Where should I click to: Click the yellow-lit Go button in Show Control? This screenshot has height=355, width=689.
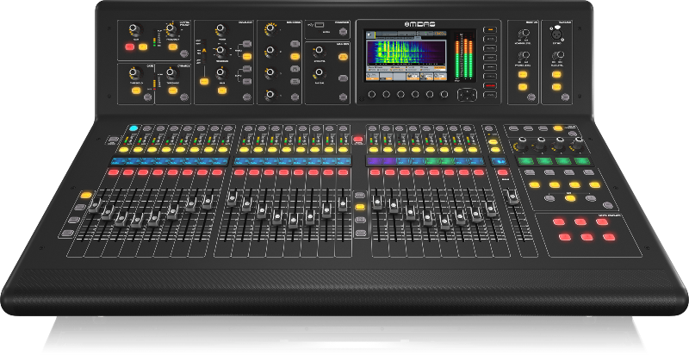point(558,128)
